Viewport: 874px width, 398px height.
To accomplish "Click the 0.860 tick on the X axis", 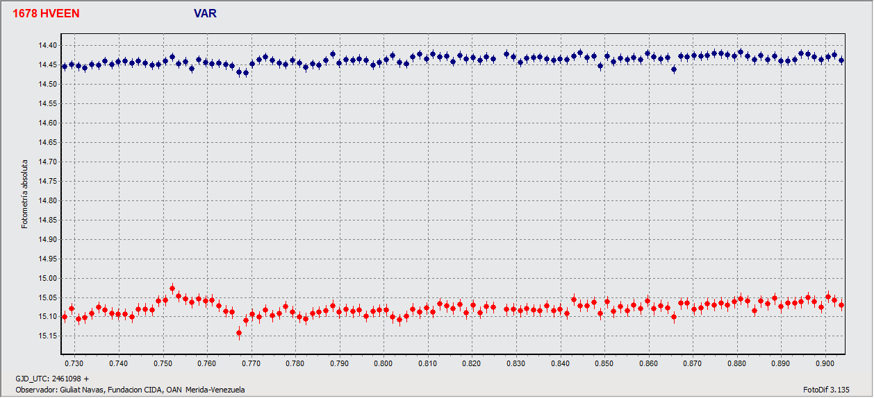I will click(x=648, y=363).
